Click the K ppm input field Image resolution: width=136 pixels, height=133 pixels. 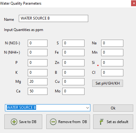(38, 73)
